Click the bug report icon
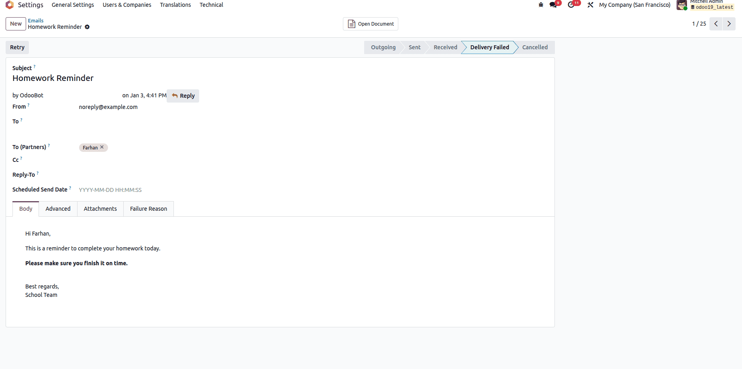742x369 pixels. (x=541, y=5)
